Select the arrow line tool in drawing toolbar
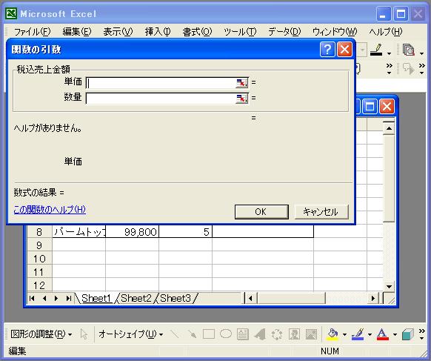The image size is (431, 361). pyautogui.click(x=192, y=334)
